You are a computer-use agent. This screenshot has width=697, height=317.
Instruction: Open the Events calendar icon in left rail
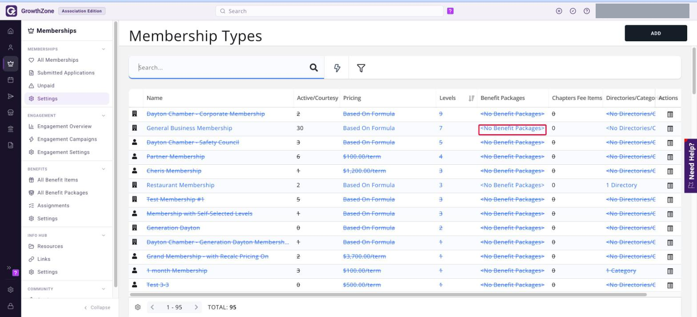(x=11, y=80)
